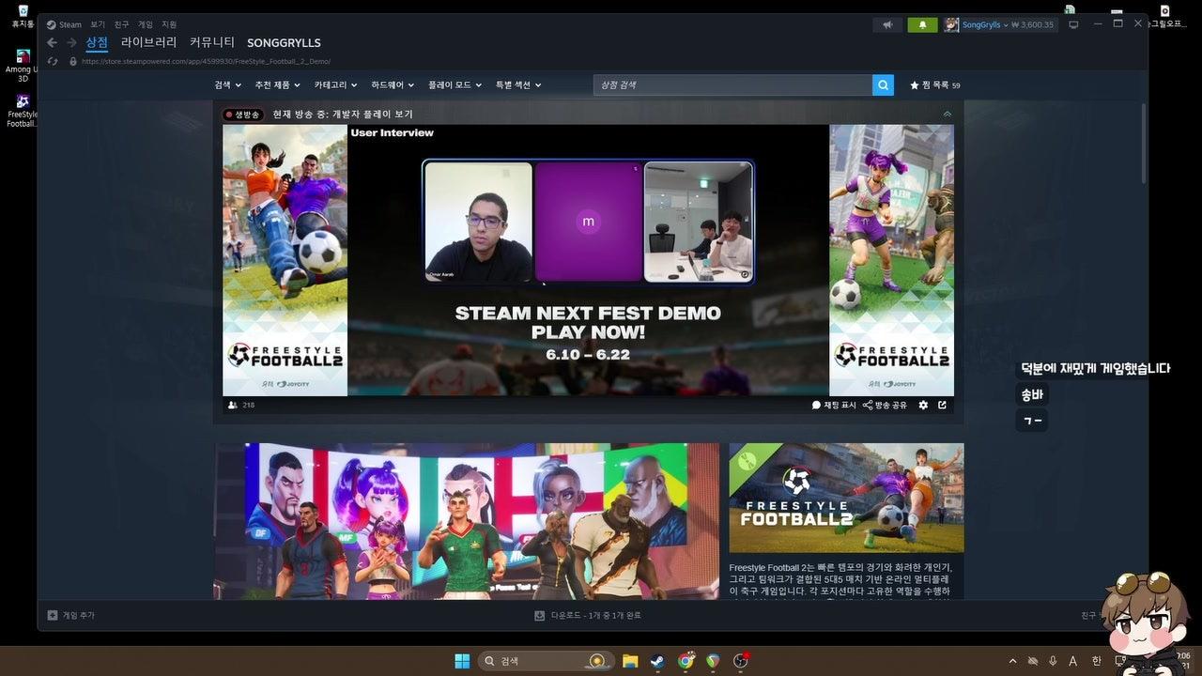Click the downloads icon in bottom bar
The height and width of the screenshot is (676, 1202).
(x=540, y=616)
